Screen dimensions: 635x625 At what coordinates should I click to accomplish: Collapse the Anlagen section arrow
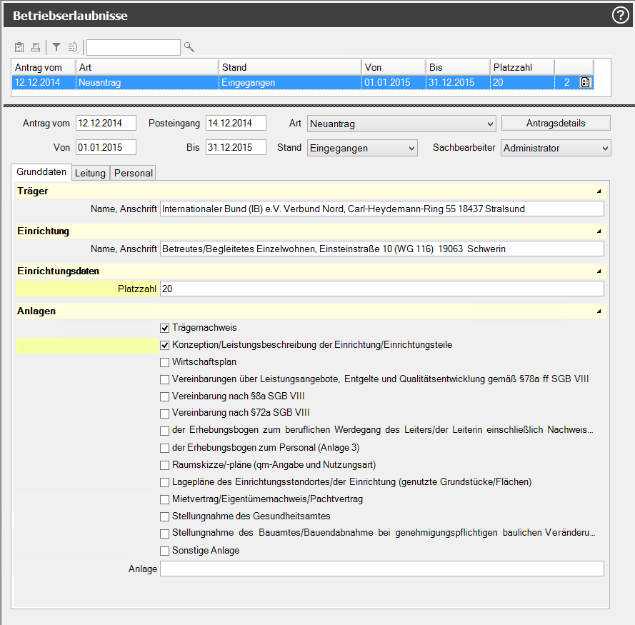click(x=599, y=311)
